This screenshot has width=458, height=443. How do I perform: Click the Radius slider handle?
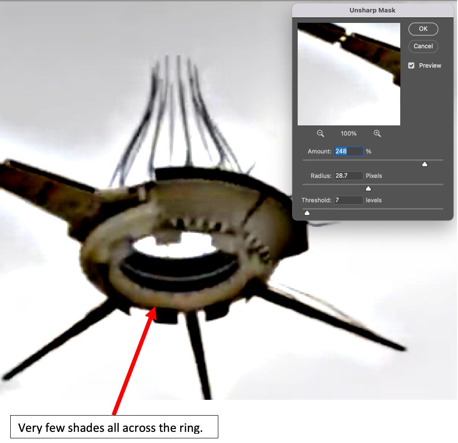pyautogui.click(x=368, y=189)
